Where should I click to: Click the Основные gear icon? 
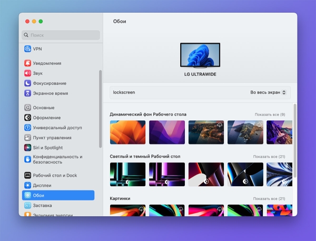pos(28,108)
